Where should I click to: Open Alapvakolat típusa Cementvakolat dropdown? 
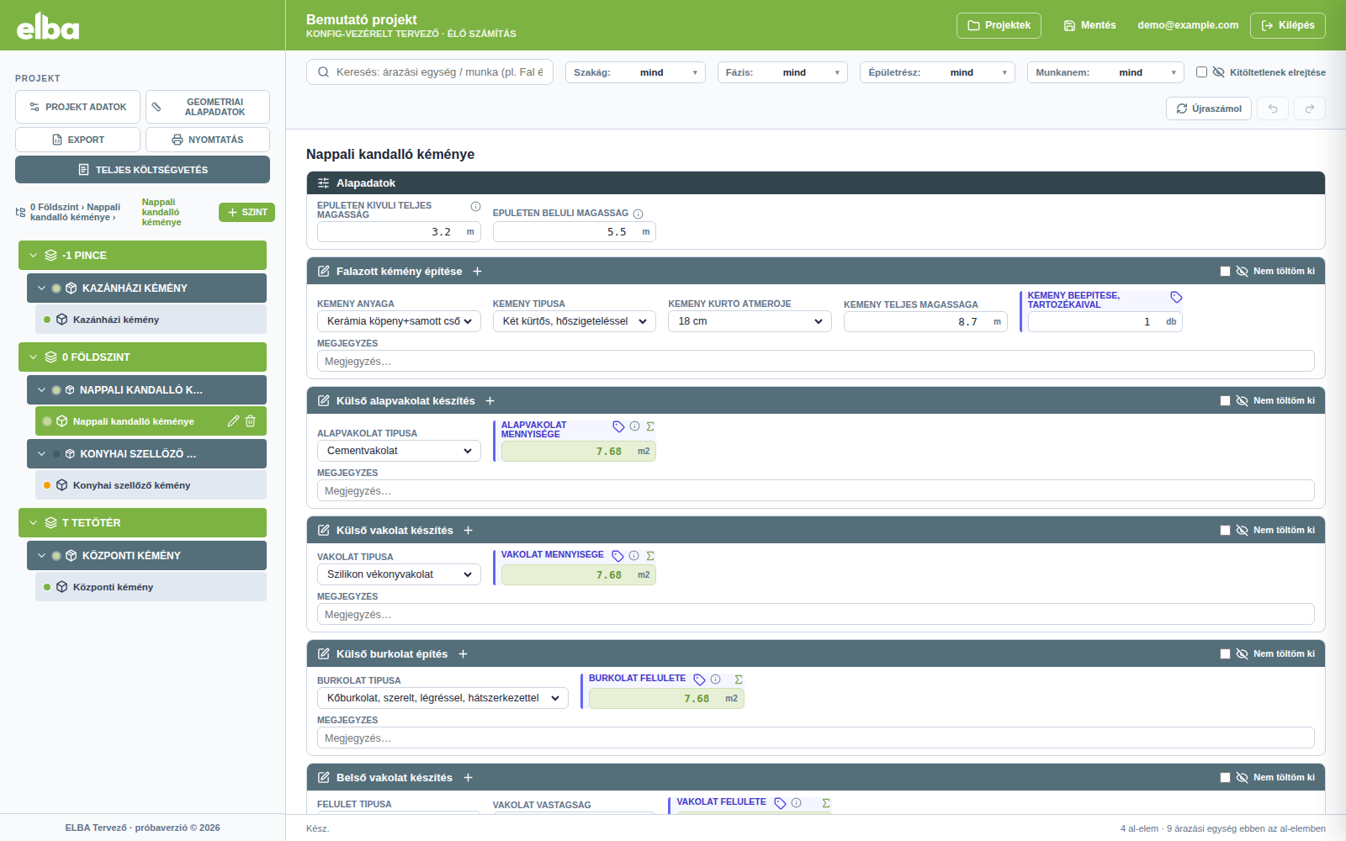click(399, 451)
